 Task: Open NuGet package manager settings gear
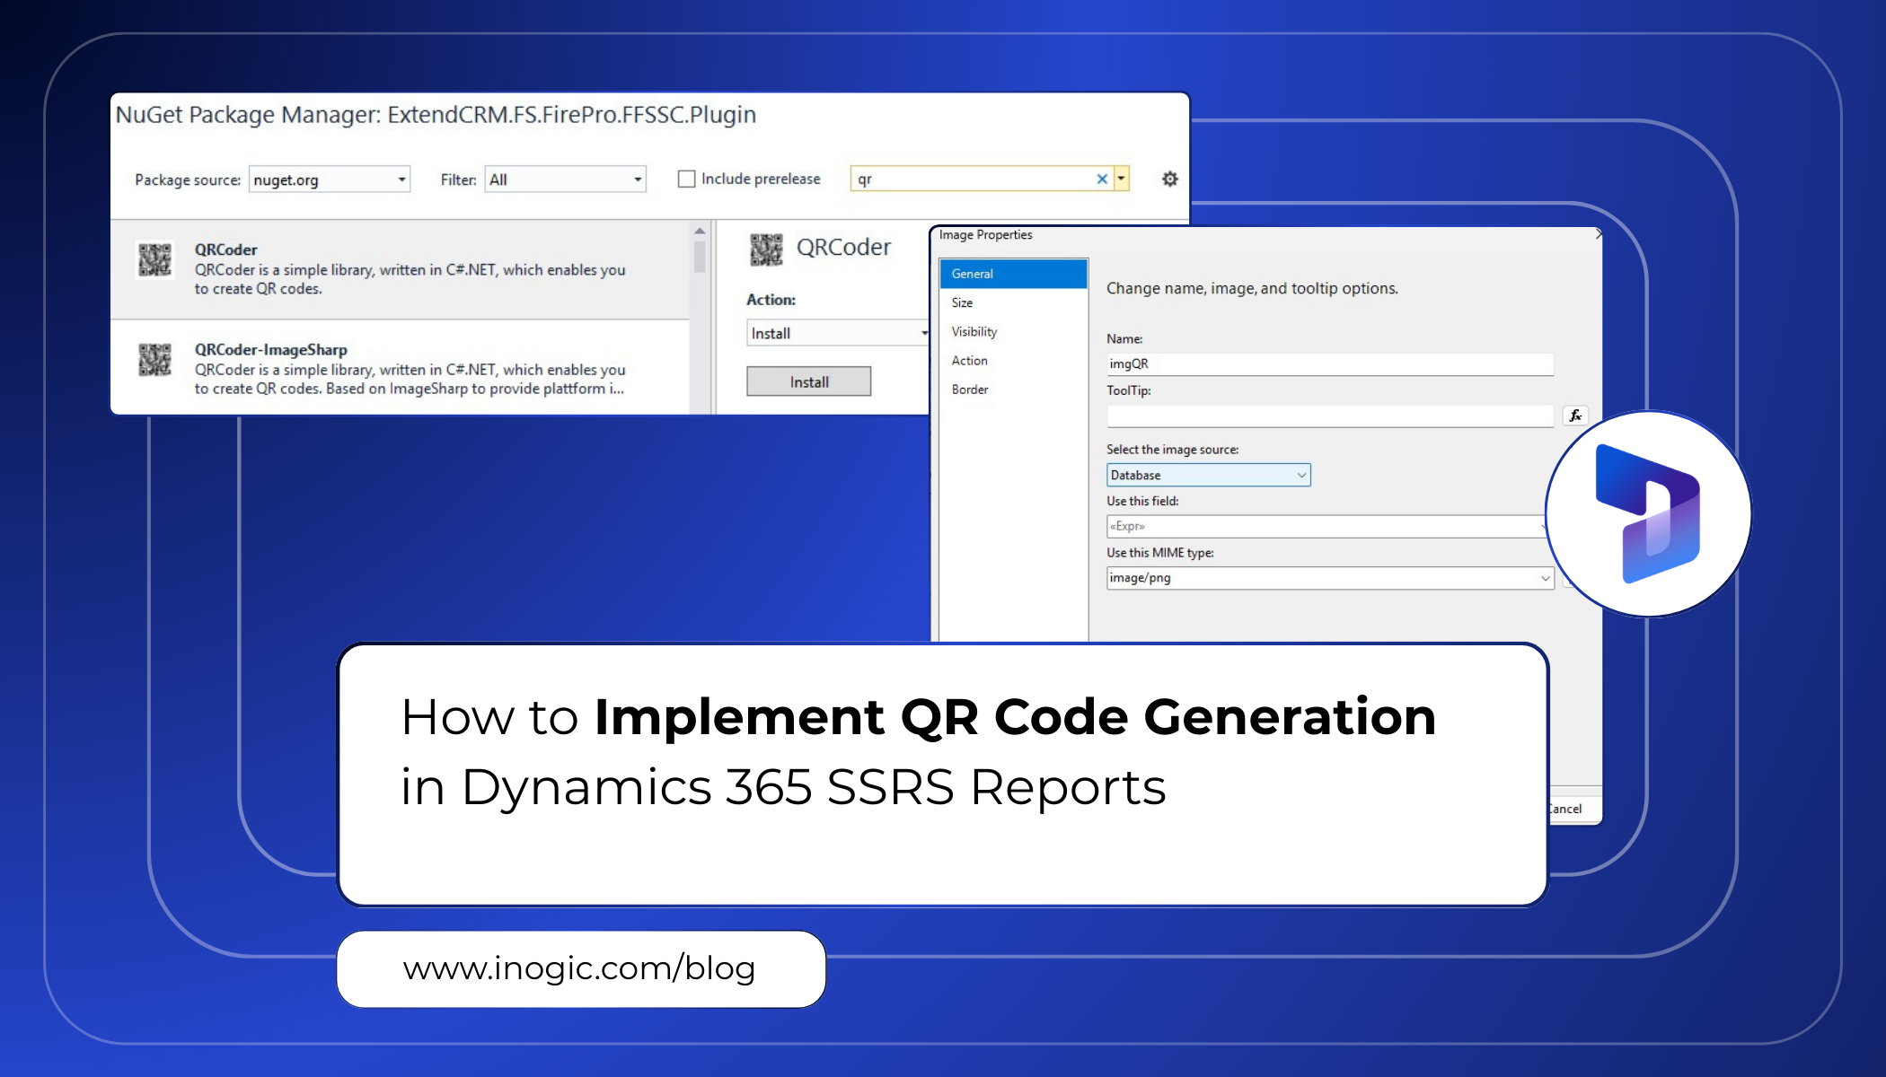click(x=1169, y=179)
